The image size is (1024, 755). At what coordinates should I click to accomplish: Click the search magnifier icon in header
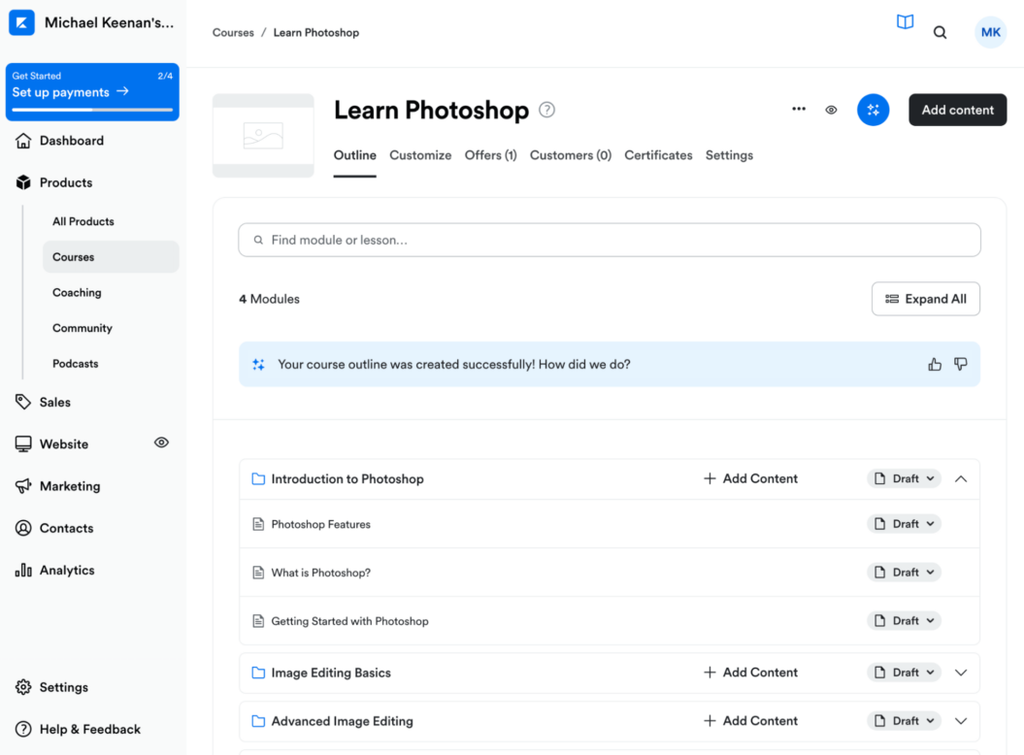coord(940,32)
